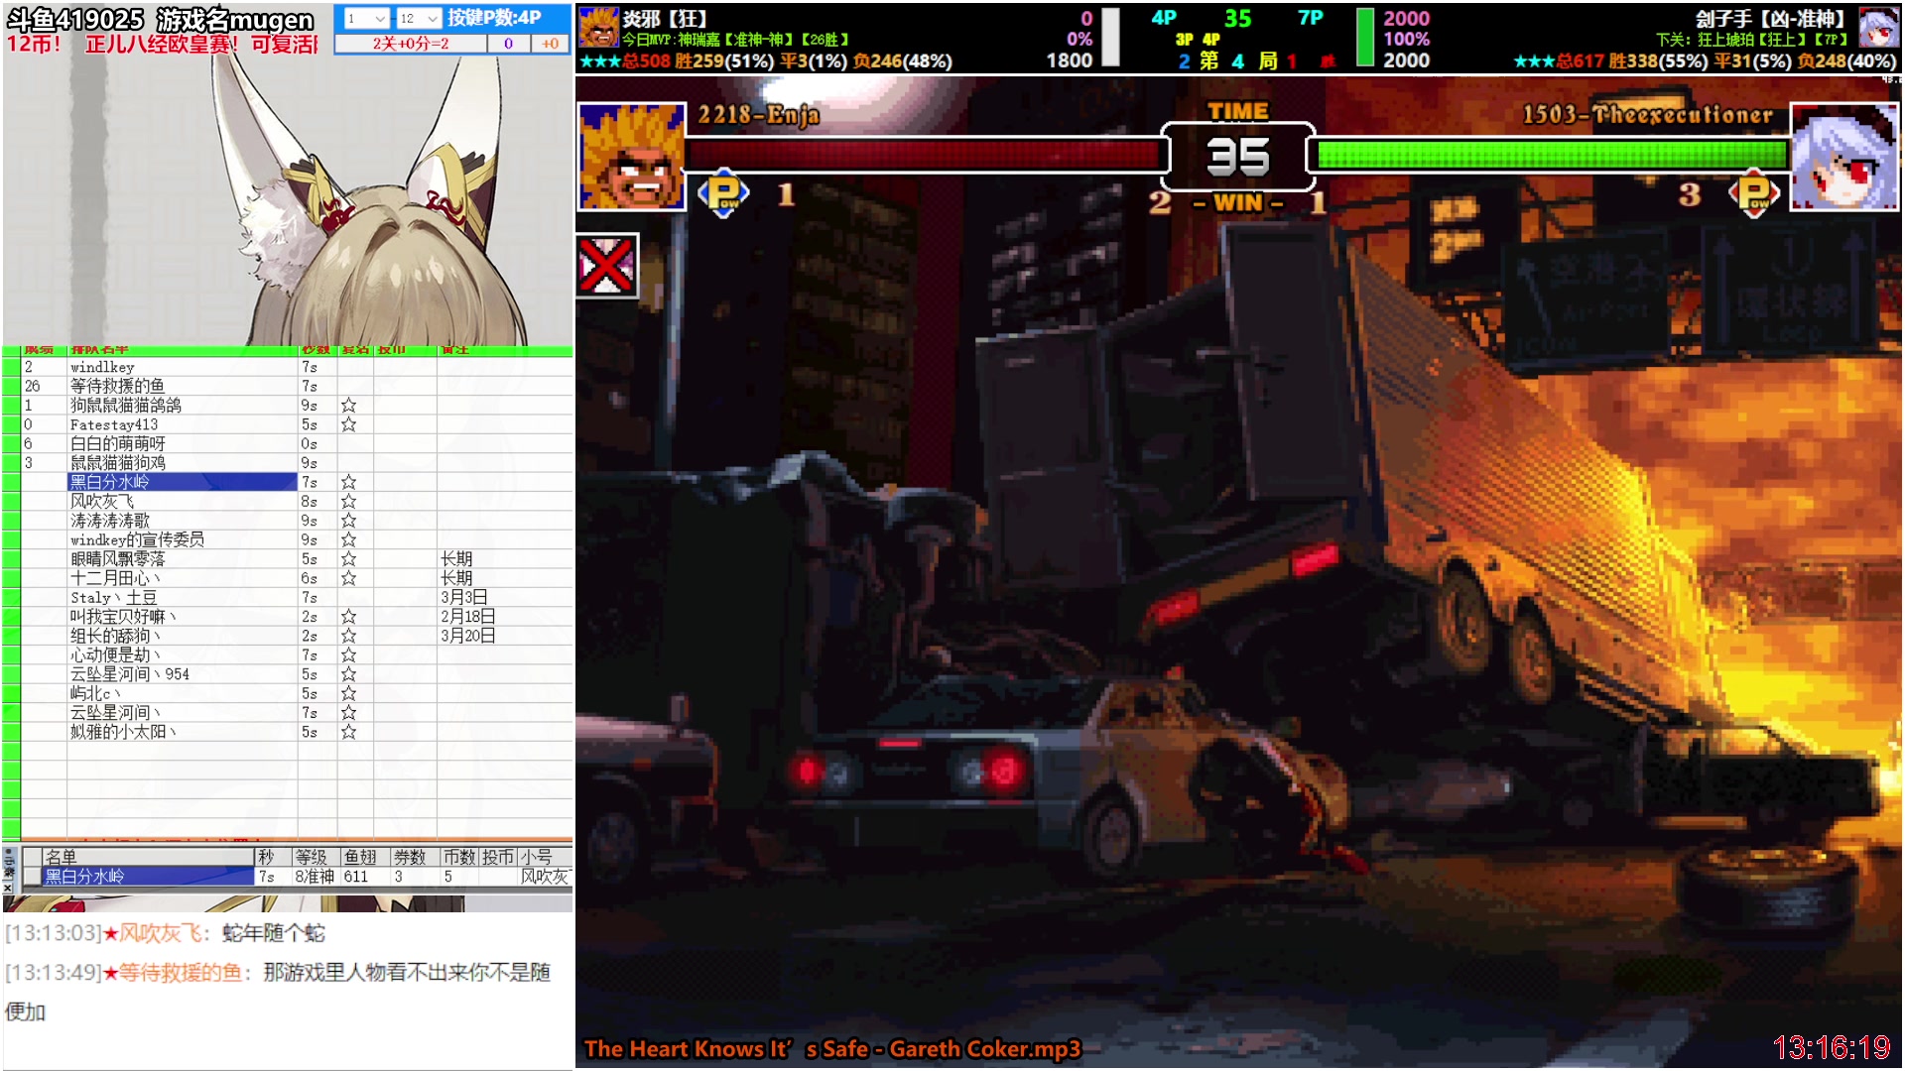This screenshot has height=1071, width=1905.
Task: Click the star icon for 心动便是劫
Action: pyautogui.click(x=348, y=655)
